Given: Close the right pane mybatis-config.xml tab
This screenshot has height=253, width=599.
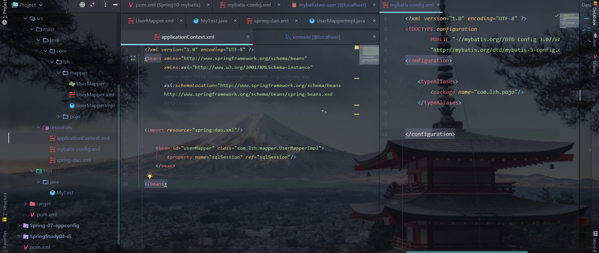Looking at the screenshot, I should 438,5.
